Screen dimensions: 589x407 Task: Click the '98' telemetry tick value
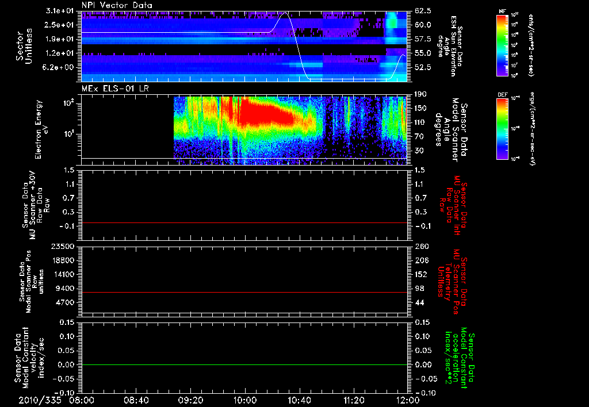click(419, 289)
